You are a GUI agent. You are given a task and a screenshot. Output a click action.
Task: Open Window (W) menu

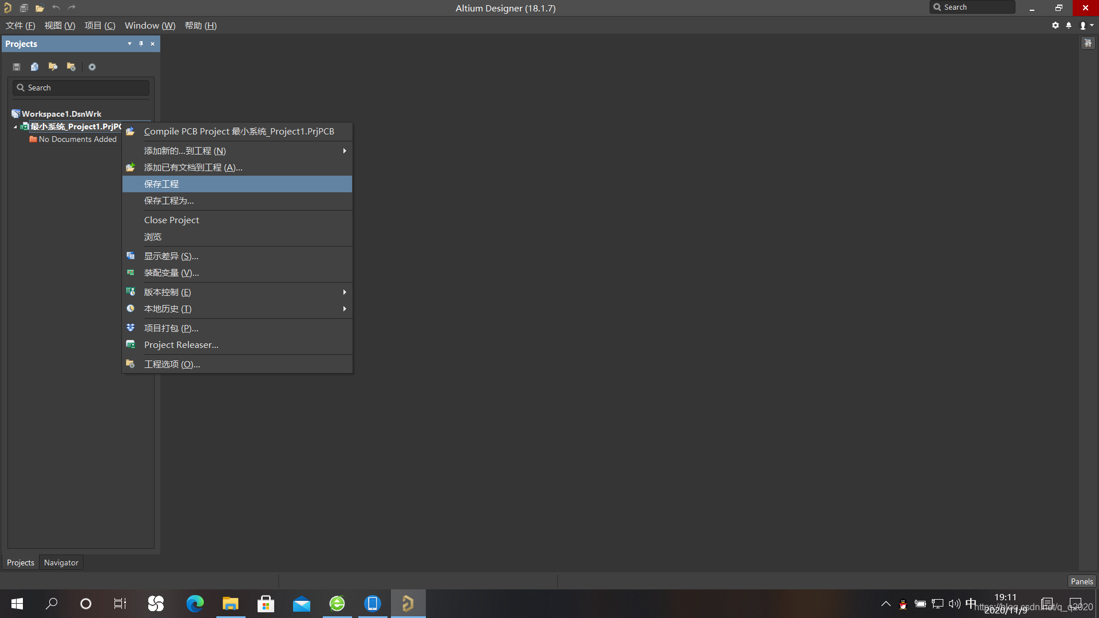tap(150, 25)
